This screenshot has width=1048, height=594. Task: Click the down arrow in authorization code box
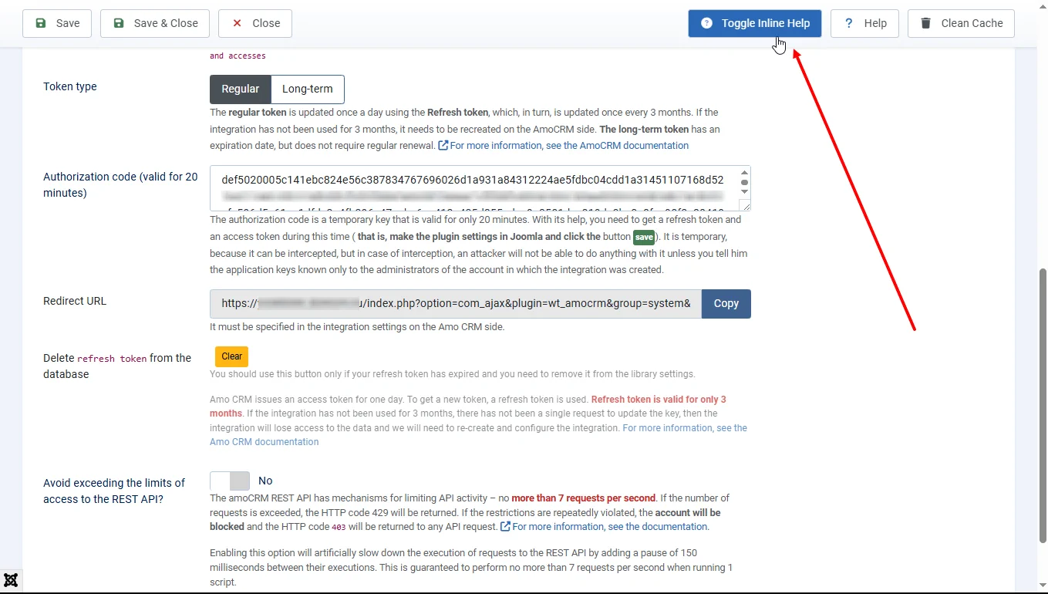(x=744, y=191)
